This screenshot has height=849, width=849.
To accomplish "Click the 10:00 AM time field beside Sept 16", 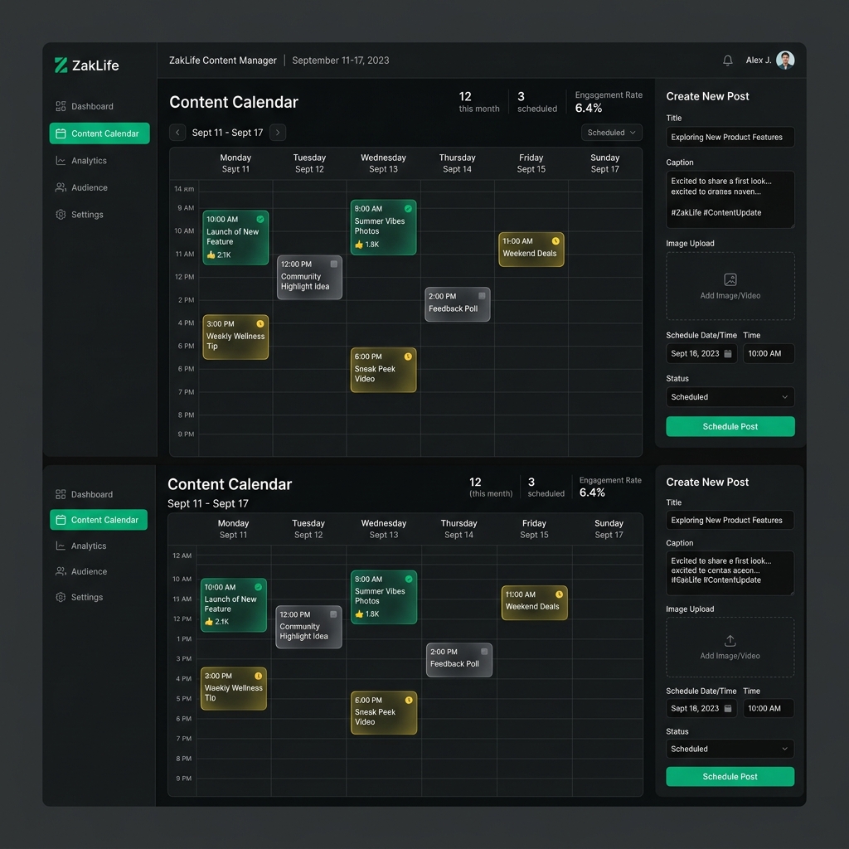I will coord(769,353).
